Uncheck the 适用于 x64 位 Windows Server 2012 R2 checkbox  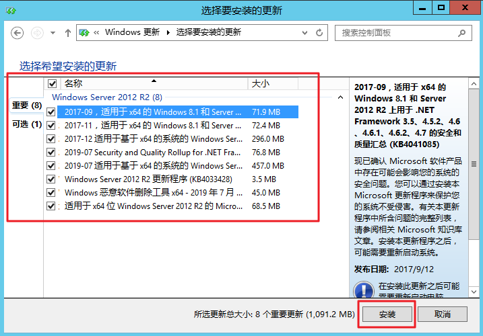click(x=51, y=206)
